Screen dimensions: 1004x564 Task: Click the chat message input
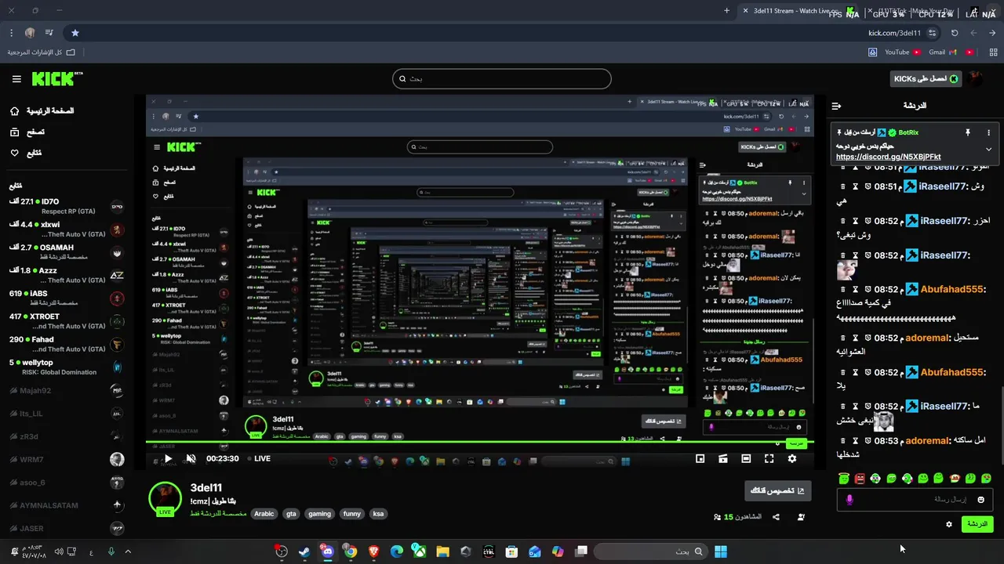[x=915, y=500]
